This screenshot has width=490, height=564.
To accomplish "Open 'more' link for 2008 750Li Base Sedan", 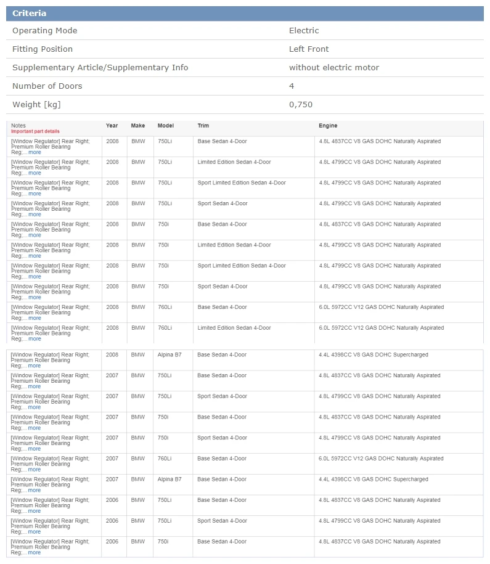I will pyautogui.click(x=35, y=152).
